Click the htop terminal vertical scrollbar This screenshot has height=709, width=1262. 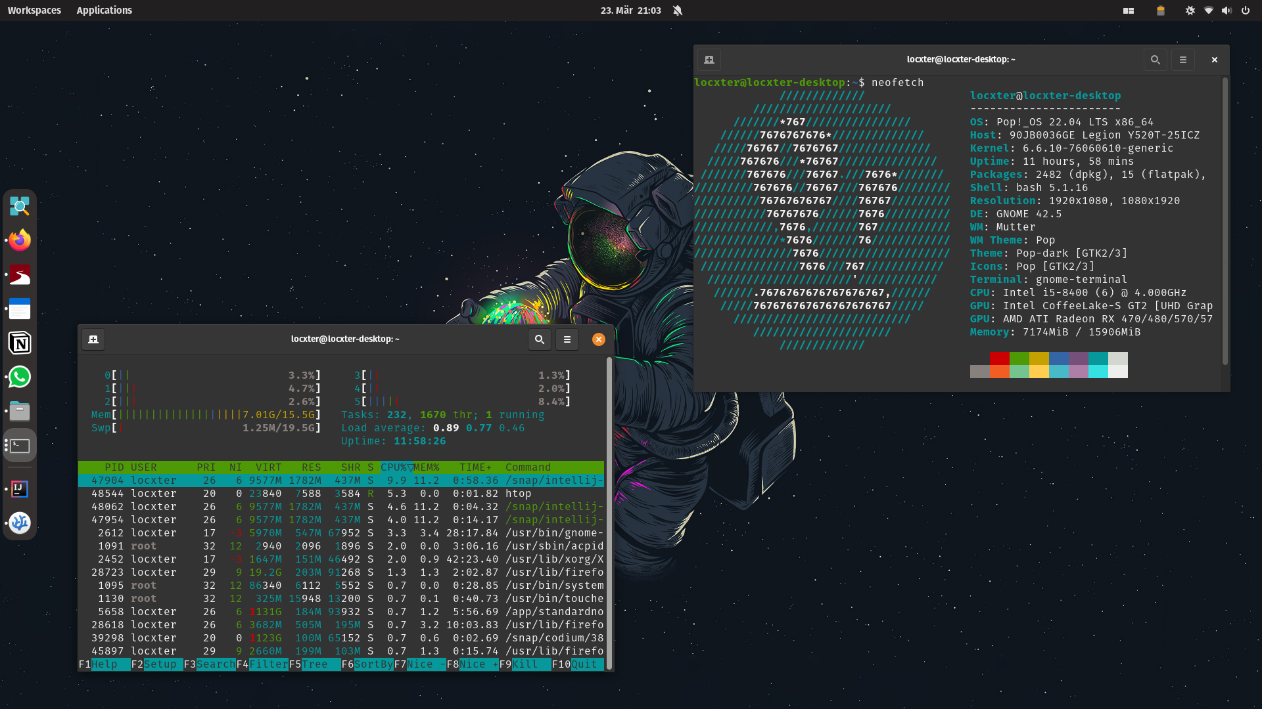609,513
